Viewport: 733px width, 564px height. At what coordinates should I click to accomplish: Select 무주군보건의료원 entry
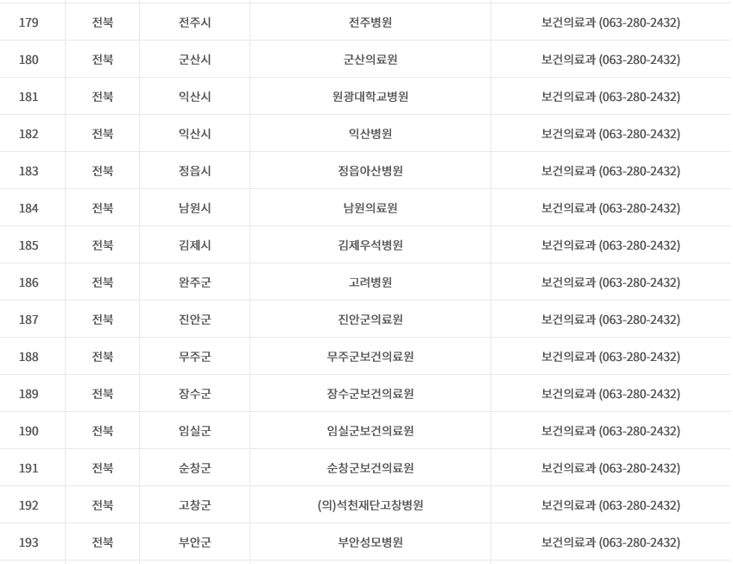coord(370,357)
